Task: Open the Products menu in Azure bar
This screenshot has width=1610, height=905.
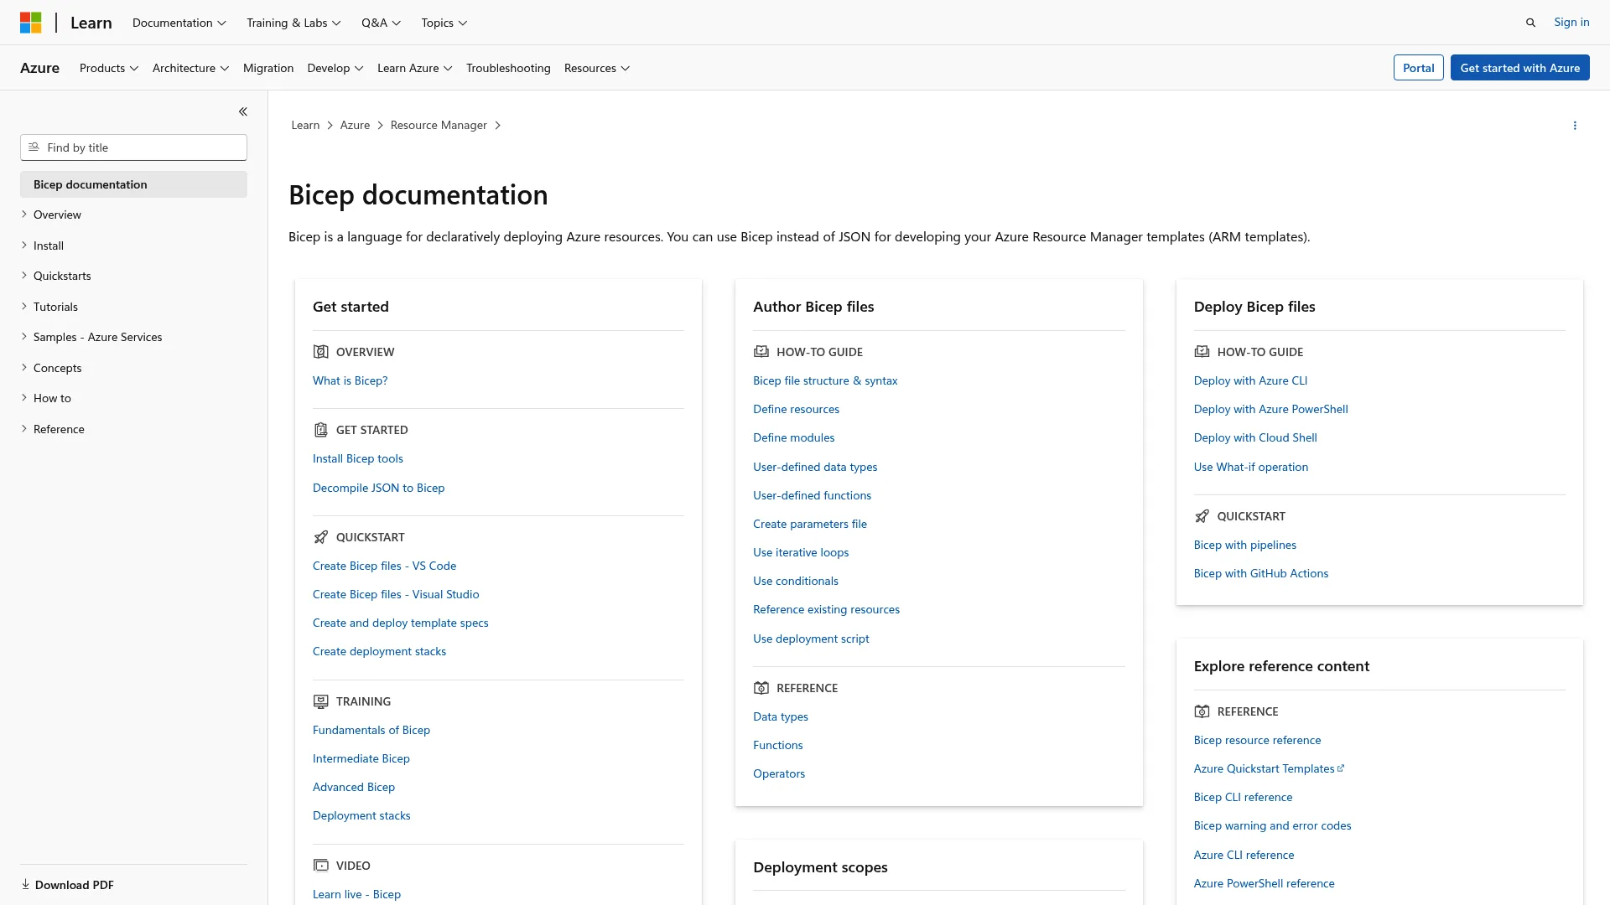Action: tap(109, 68)
